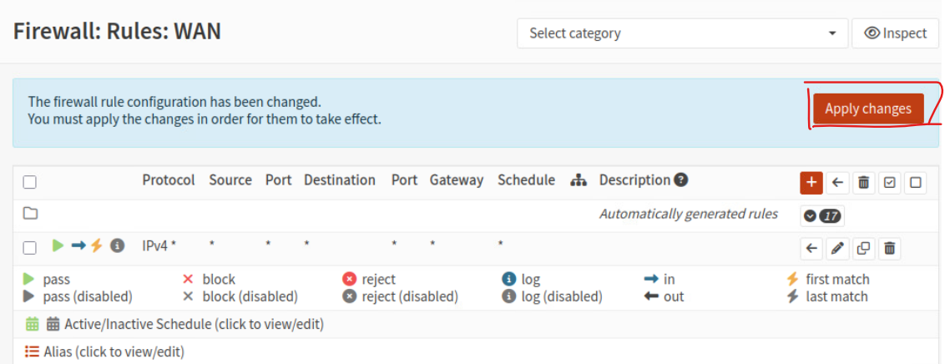
Task: Click the Apply changes button
Action: 868,109
